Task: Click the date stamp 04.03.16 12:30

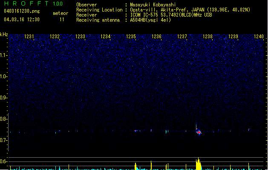Action: click(x=22, y=20)
